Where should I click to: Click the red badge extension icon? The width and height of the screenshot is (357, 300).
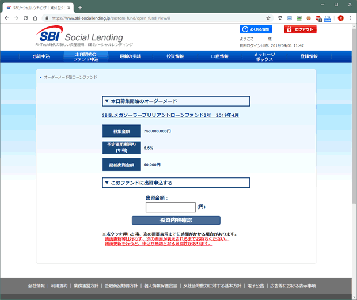(x=318, y=18)
